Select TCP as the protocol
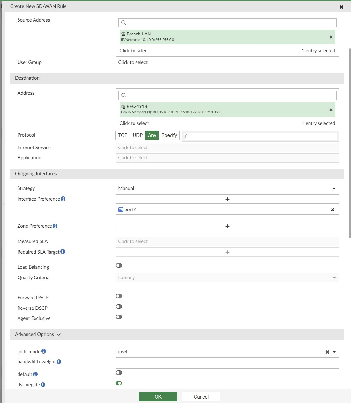Screen dimensions: 351x403 click(123, 135)
